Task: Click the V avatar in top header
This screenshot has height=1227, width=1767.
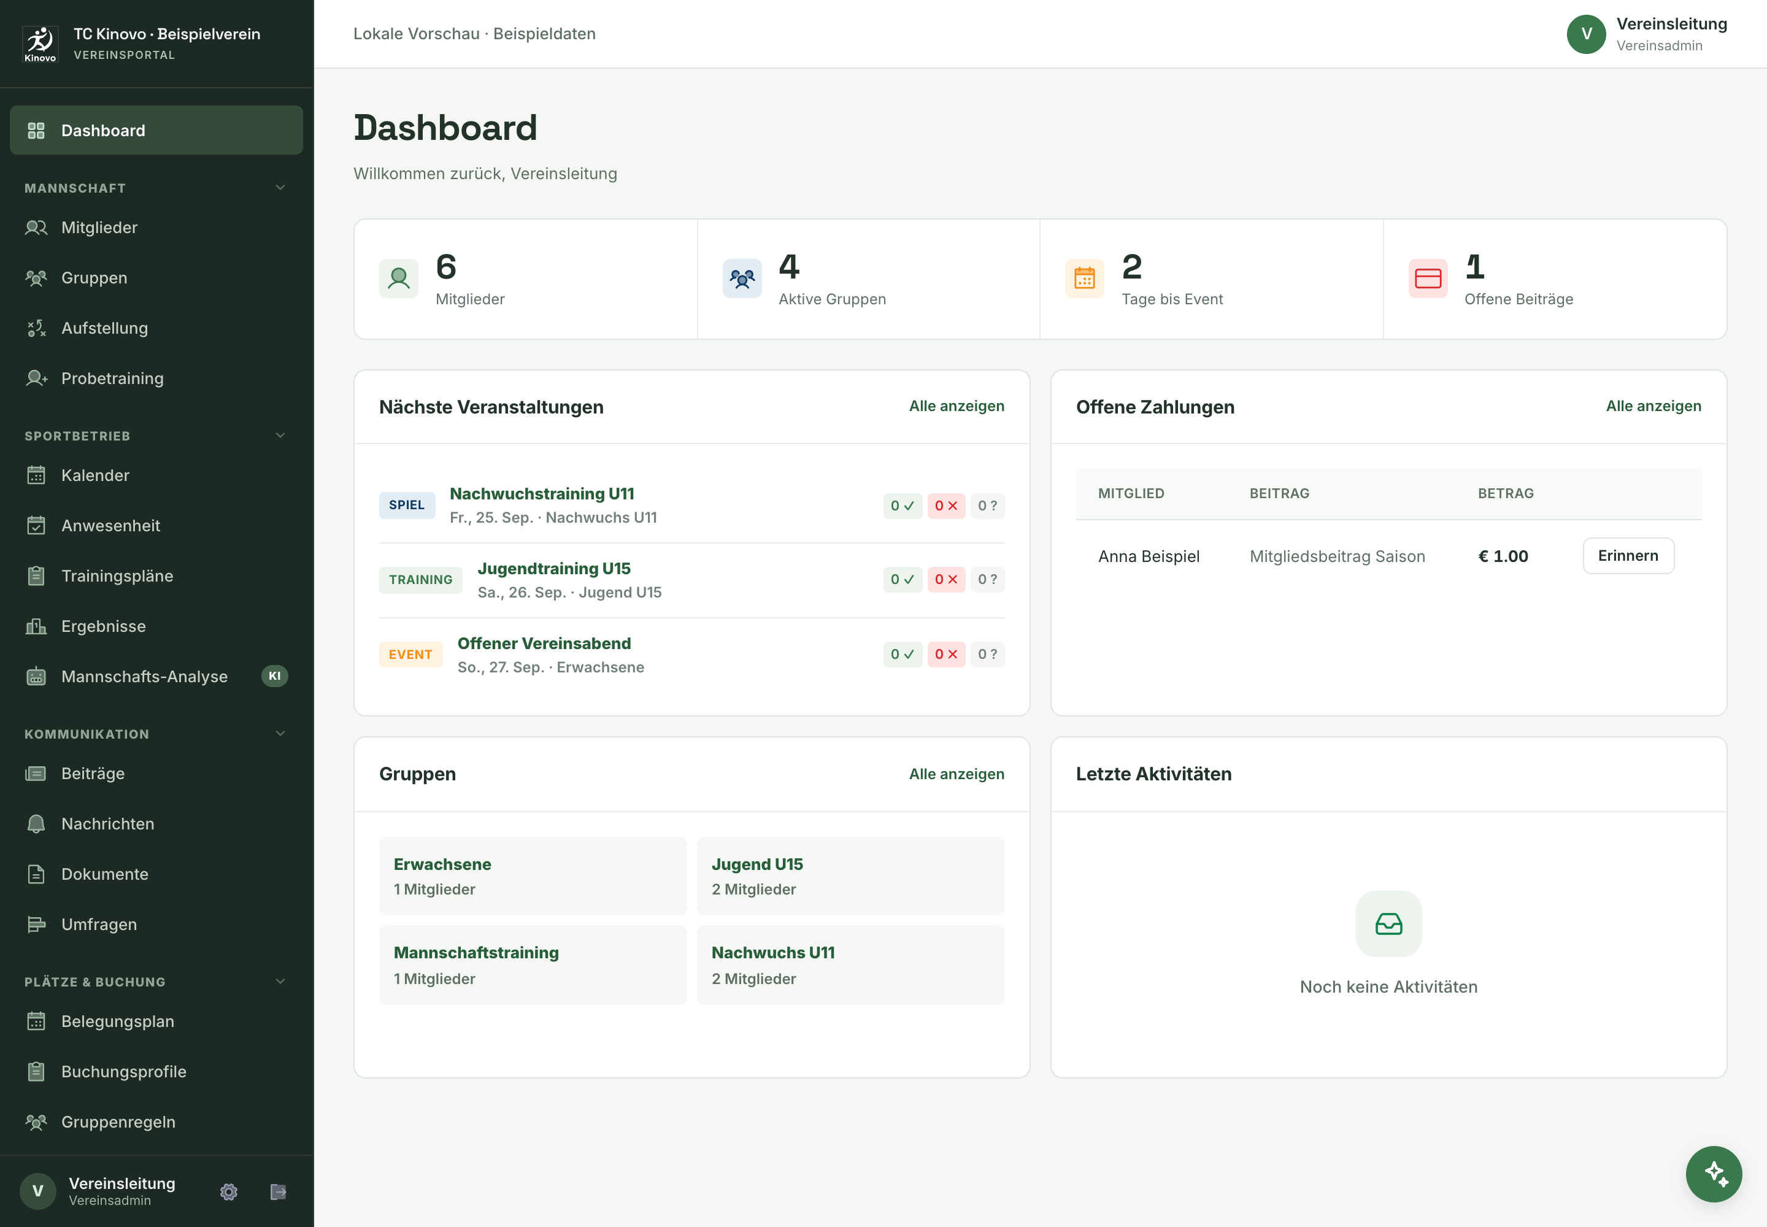Action: click(1585, 34)
